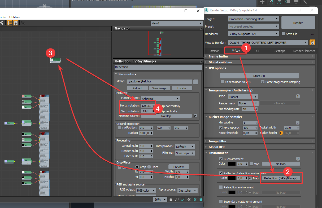Screen dimensions: 322x208
Task: Open the Image sampler Type dropdown
Action: pos(243,97)
